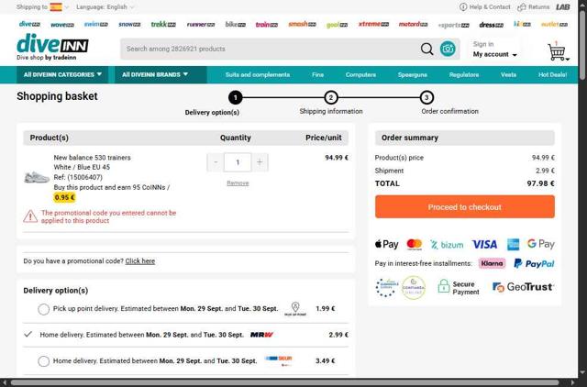Expand All DIVEINN CATEGORIES menu
587x387 pixels.
[62, 74]
